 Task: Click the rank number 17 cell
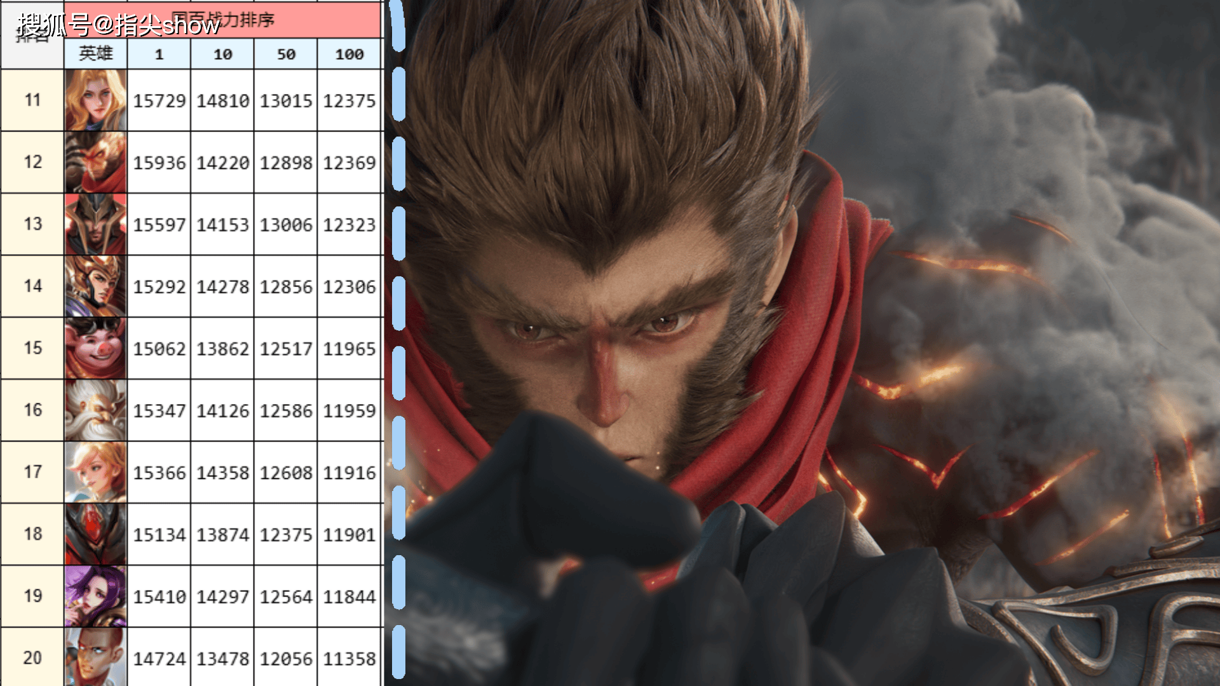(x=32, y=473)
